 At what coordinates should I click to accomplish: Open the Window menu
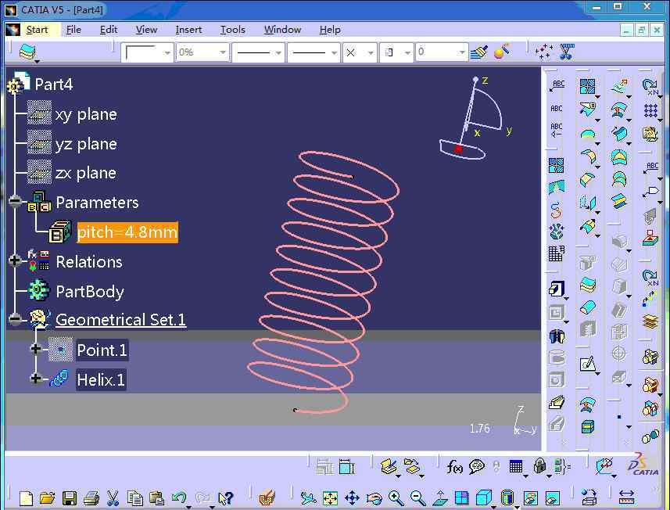(x=282, y=30)
